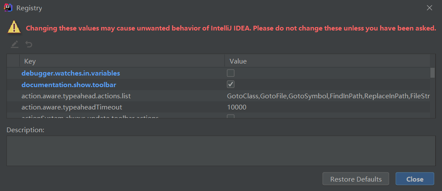Click the Restore Defaults button
This screenshot has height=191, width=442.
pyautogui.click(x=356, y=179)
